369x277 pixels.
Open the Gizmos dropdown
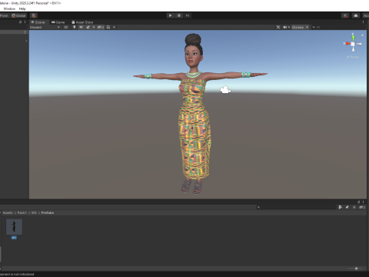pyautogui.click(x=300, y=27)
